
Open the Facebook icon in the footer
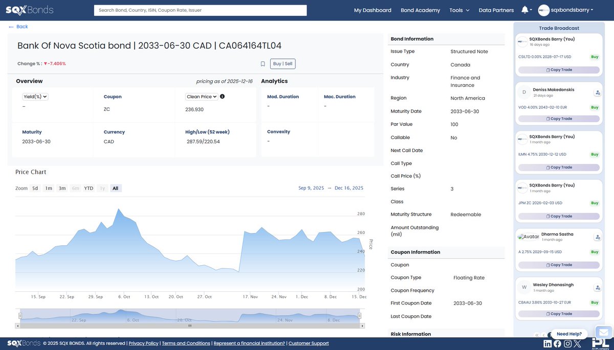coord(557,343)
